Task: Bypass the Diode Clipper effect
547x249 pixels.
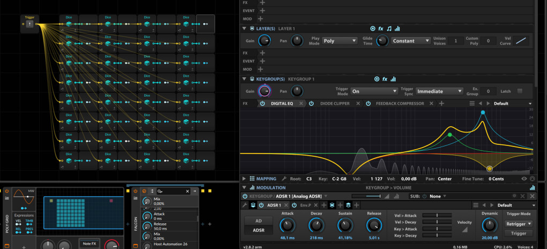Action: [x=312, y=104]
